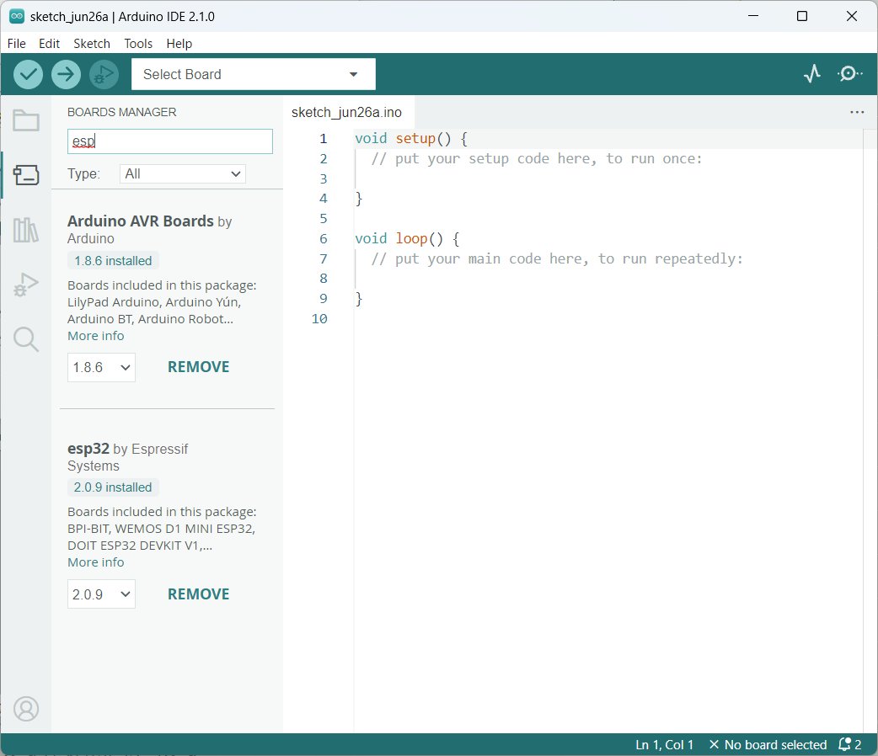Open the Tools menu
This screenshot has height=756, width=878.
138,44
